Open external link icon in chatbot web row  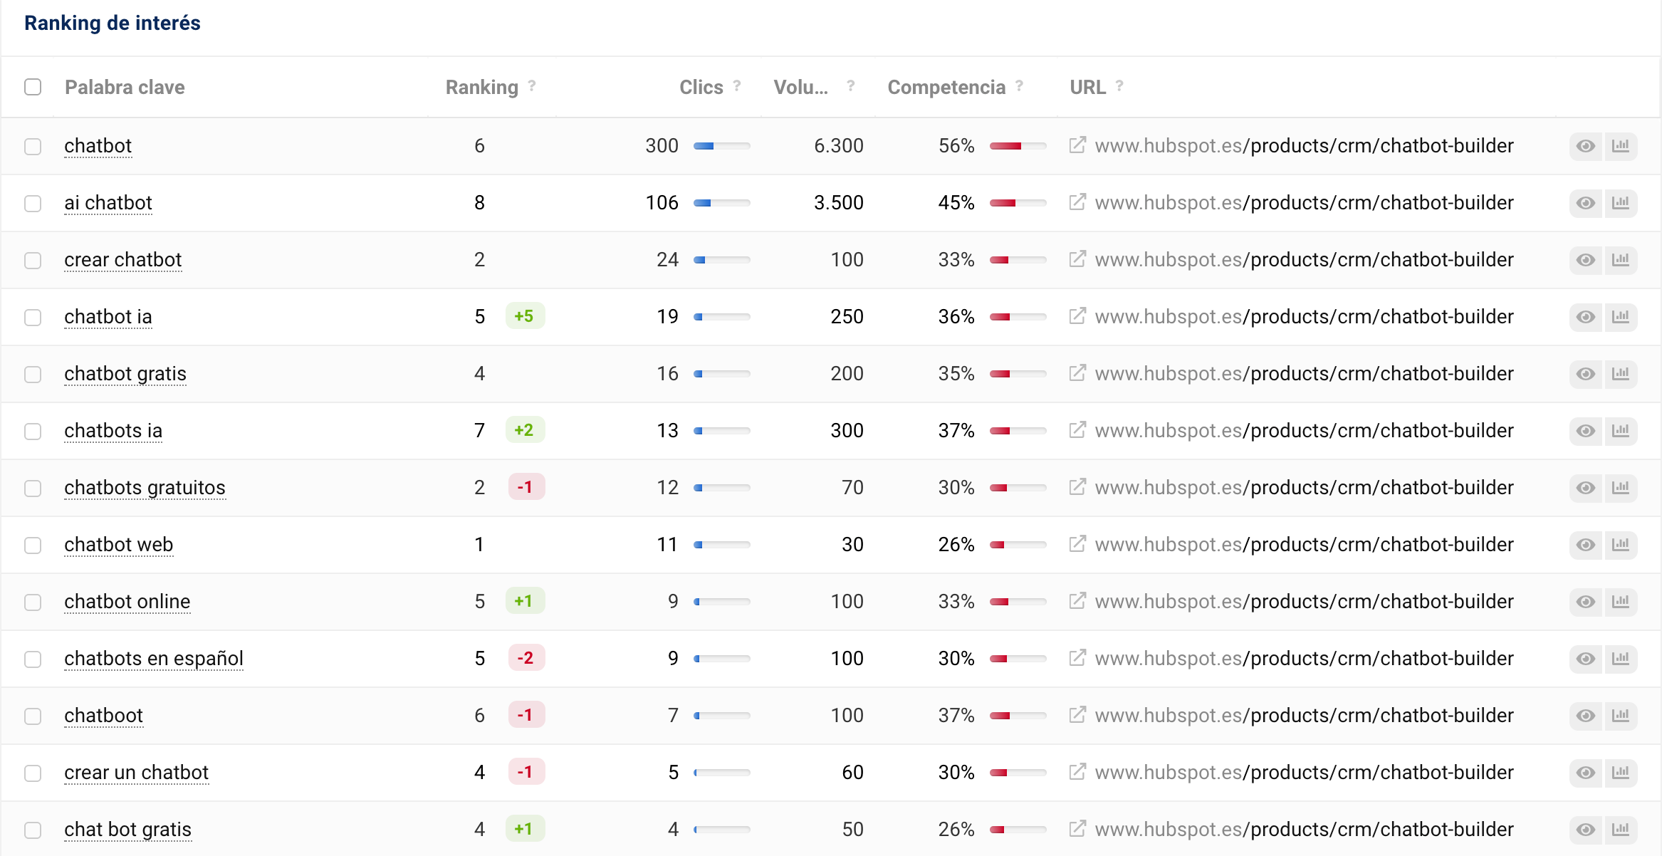tap(1077, 544)
